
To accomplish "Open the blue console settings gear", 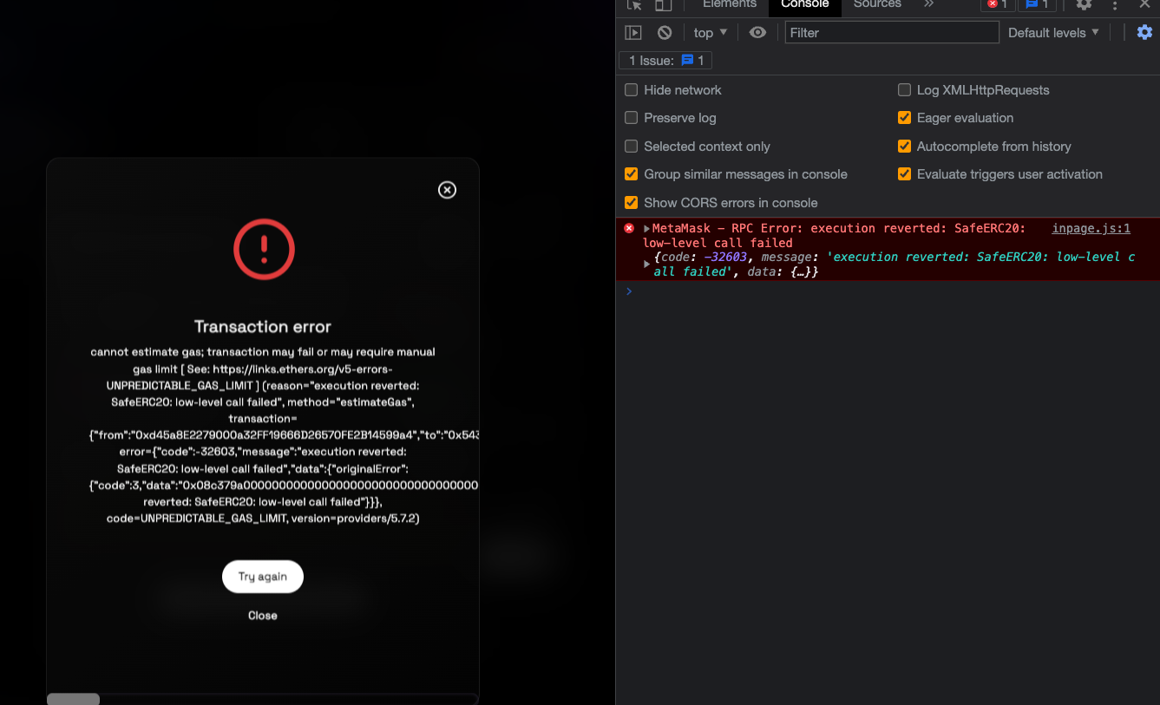I will [x=1144, y=32].
